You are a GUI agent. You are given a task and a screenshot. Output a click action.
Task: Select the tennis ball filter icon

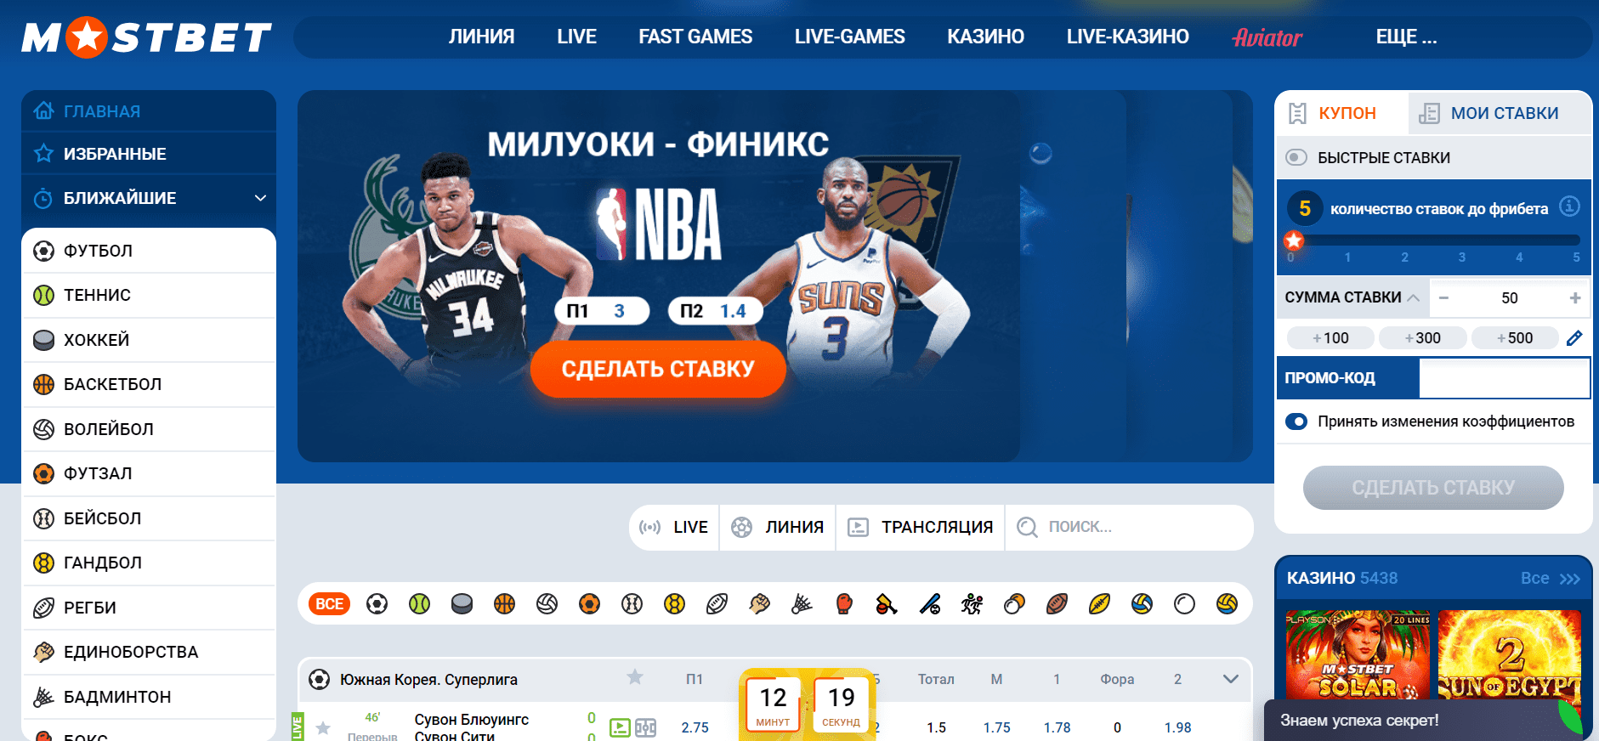[419, 604]
